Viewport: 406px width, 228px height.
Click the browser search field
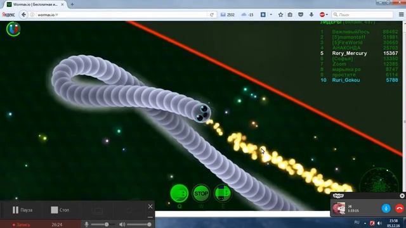(362, 15)
